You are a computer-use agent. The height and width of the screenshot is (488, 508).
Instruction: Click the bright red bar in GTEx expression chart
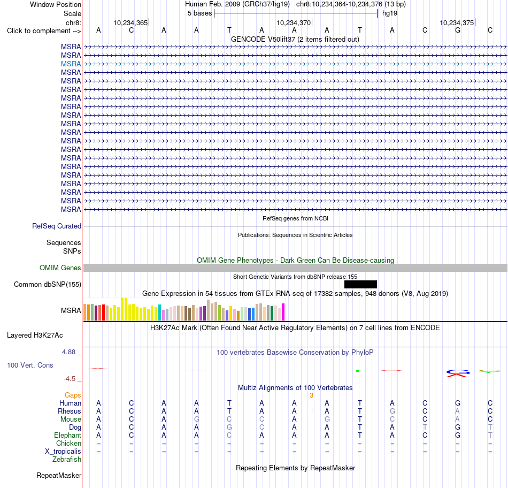pos(103,312)
